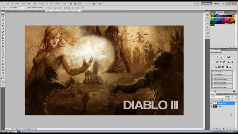Screen dimensions: 238x134
Task: Toggle lock all for layer
Action: [222, 100]
